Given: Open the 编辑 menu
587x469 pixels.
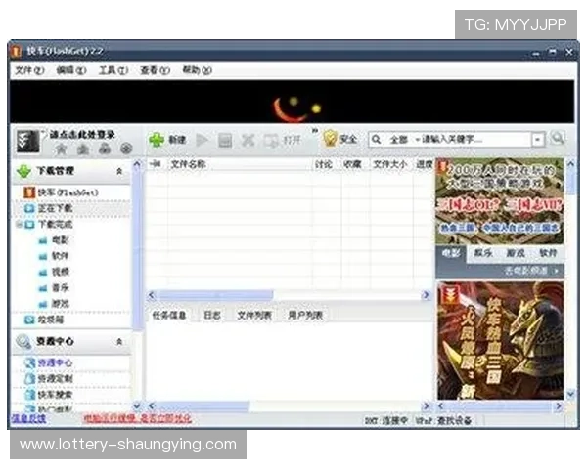Looking at the screenshot, I should [71, 70].
